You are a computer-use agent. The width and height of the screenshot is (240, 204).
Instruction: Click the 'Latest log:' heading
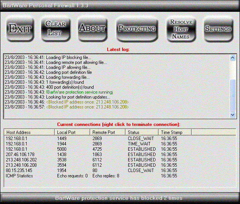118,49
